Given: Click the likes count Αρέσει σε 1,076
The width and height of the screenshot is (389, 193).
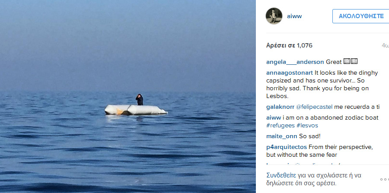Looking at the screenshot, I should (x=289, y=45).
